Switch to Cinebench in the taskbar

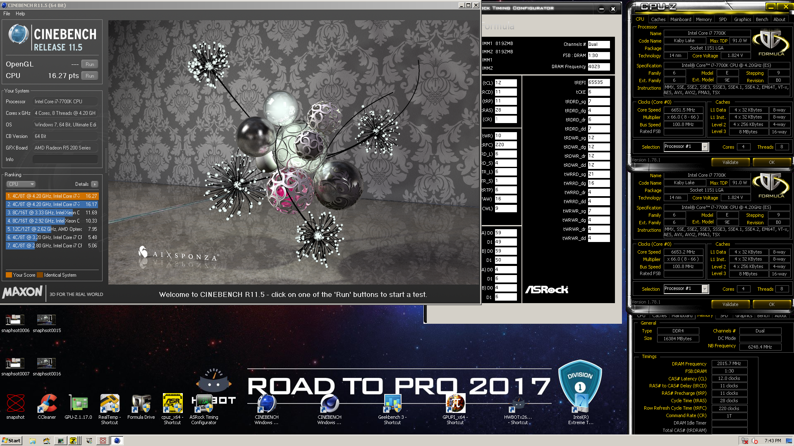tap(117, 441)
